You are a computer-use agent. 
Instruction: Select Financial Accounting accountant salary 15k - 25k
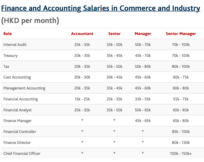(x=82, y=99)
